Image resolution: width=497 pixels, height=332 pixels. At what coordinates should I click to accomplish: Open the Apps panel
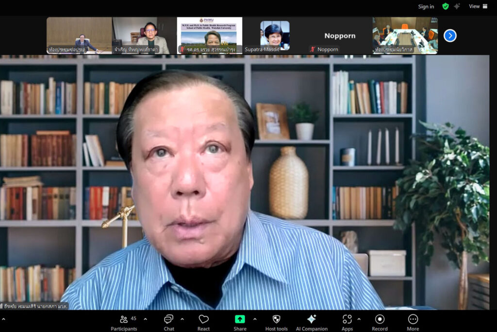point(347,322)
